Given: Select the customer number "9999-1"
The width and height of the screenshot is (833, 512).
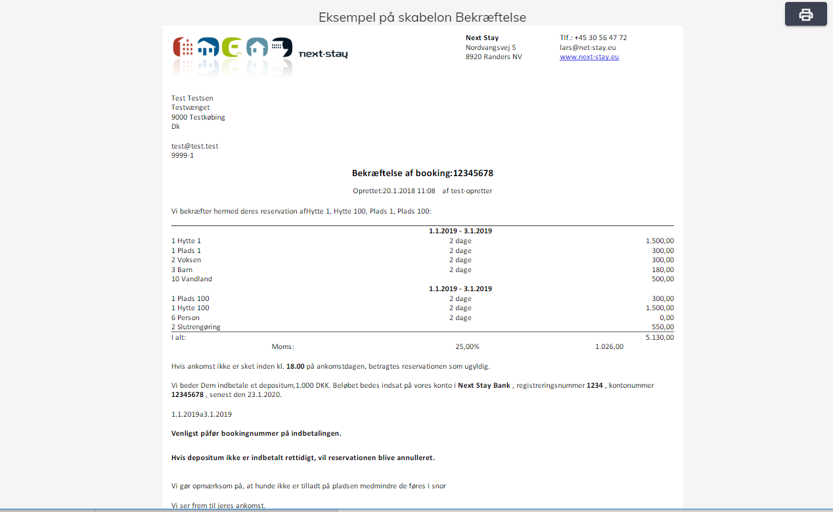Looking at the screenshot, I should coord(183,156).
